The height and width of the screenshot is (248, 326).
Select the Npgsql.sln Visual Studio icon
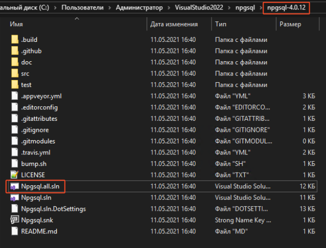coord(15,198)
